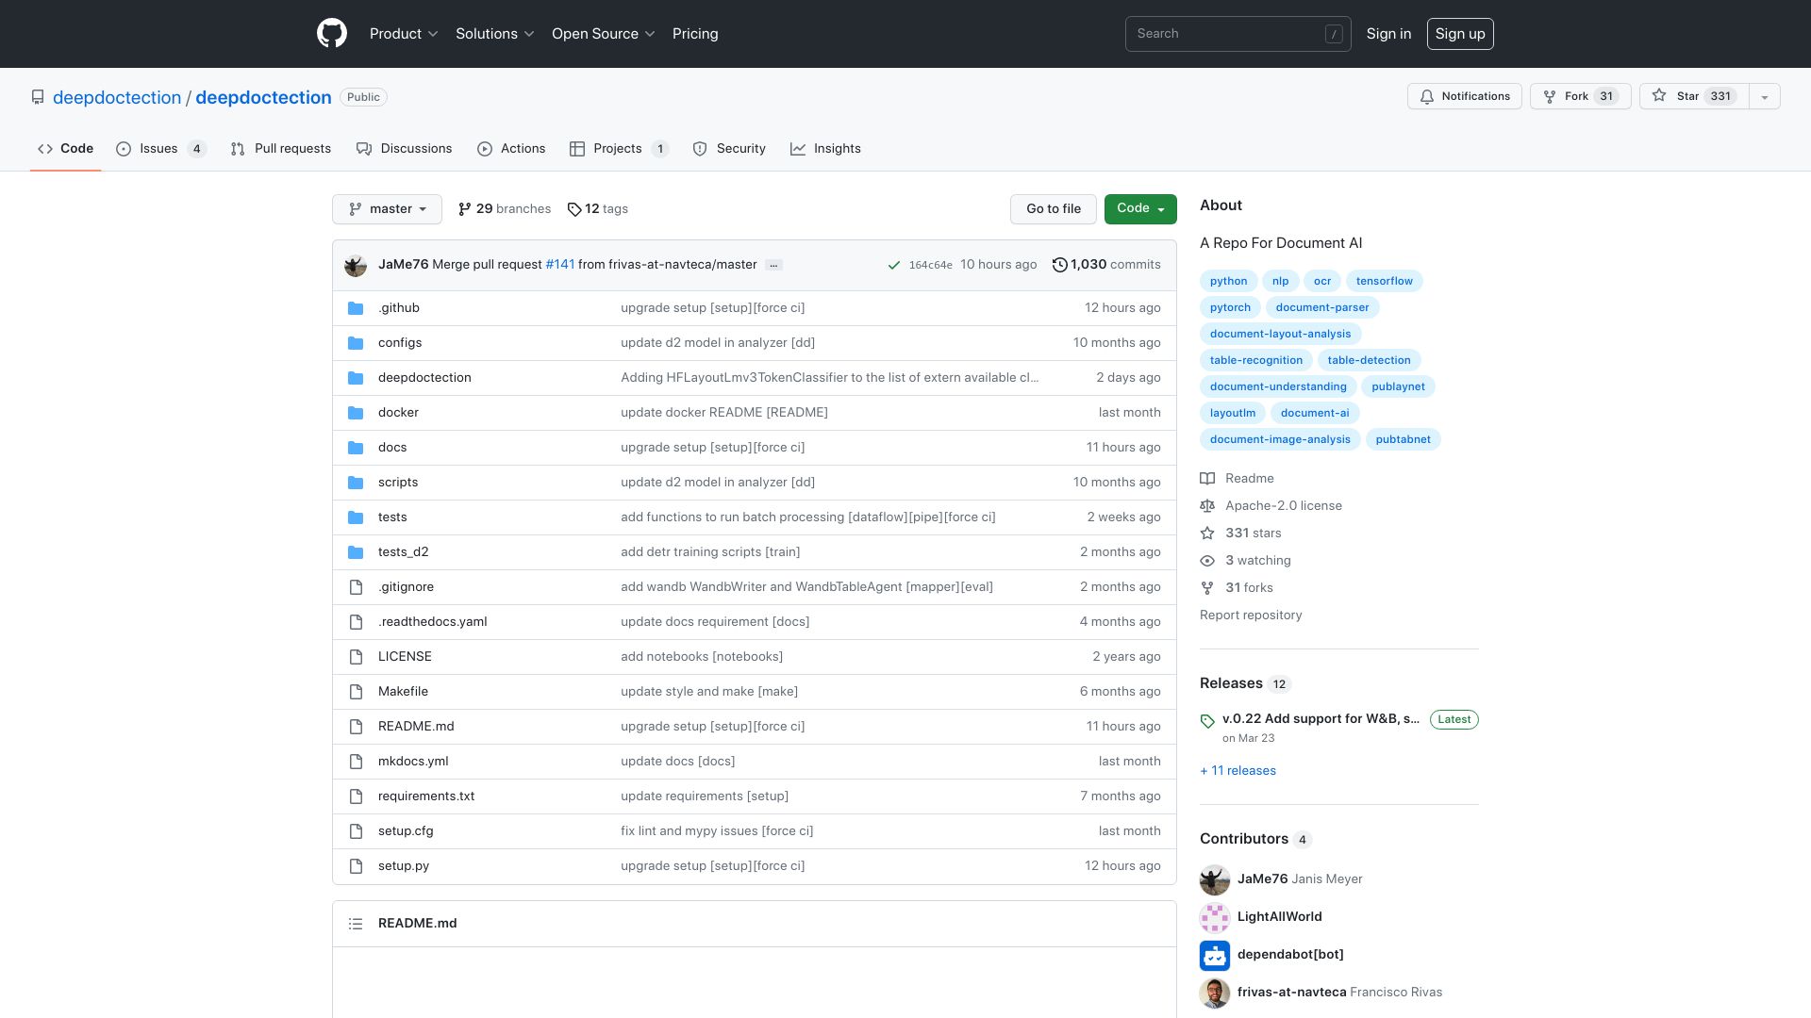Viewport: 1811px width, 1018px height.
Task: Open the README outline list icon
Action: pos(356,924)
